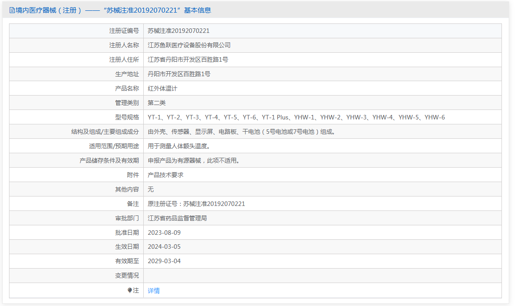Click 其他内容 value 无

[151, 189]
